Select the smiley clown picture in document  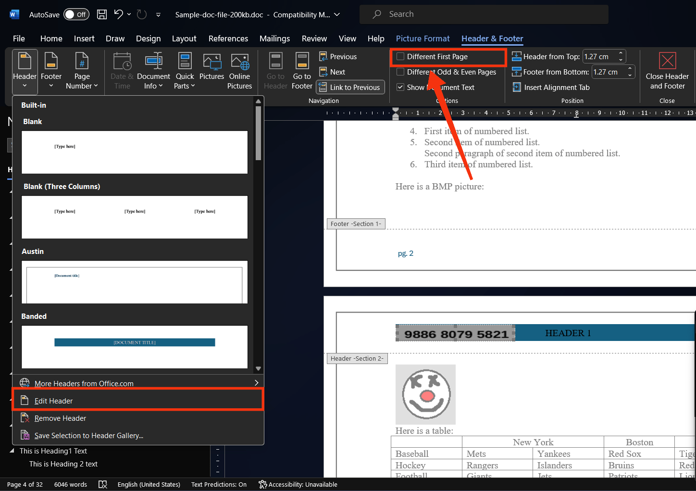(425, 394)
